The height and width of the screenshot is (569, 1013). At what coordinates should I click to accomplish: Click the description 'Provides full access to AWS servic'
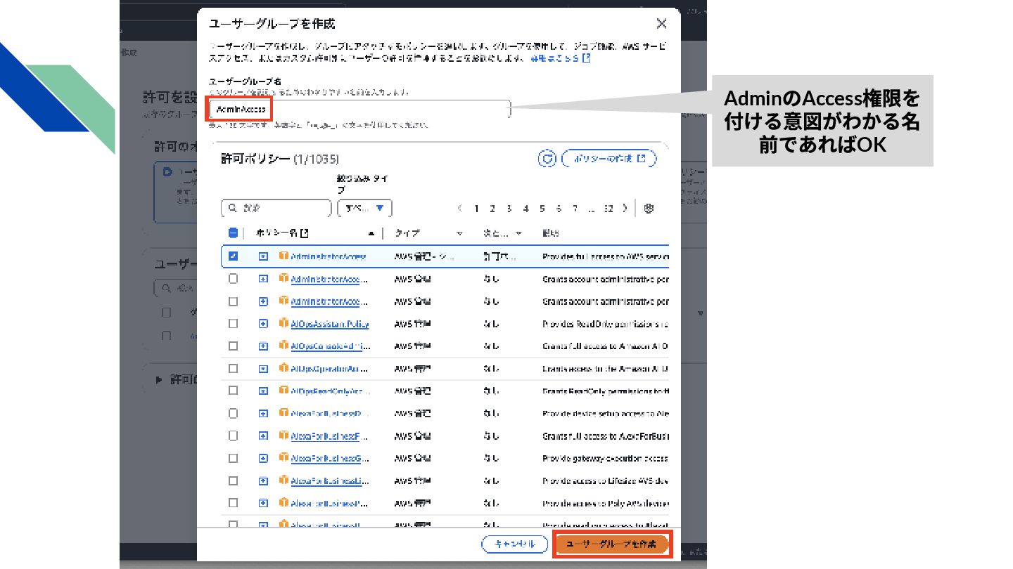point(605,256)
